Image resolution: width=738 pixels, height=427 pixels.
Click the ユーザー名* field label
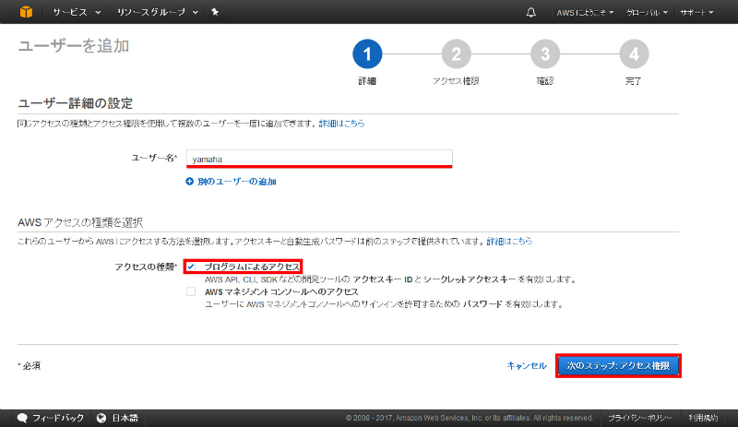(x=154, y=159)
